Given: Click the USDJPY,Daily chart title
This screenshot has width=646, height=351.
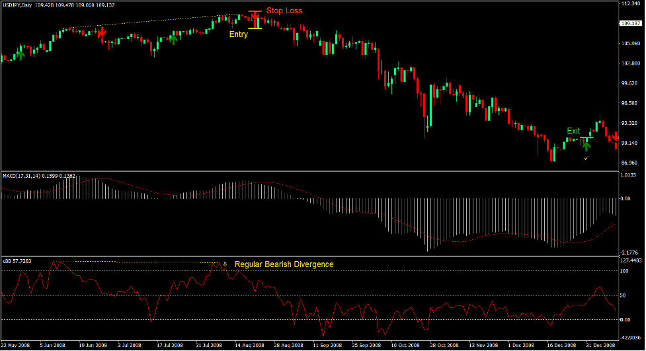Looking at the screenshot, I should 17,6.
